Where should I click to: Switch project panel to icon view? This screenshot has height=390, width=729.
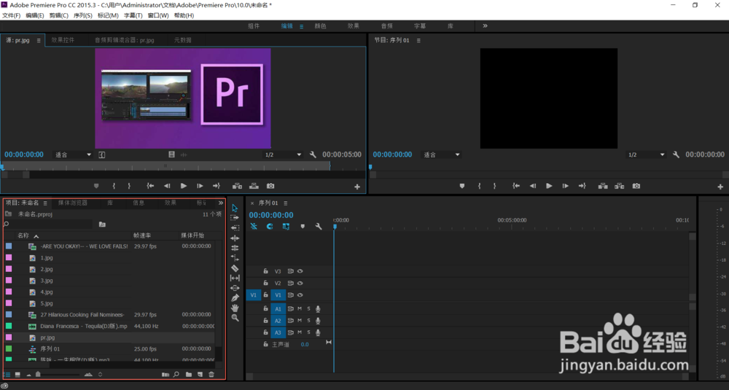pyautogui.click(x=17, y=375)
